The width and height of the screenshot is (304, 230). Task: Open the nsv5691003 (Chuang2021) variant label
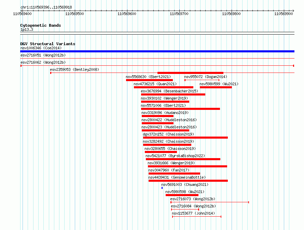pyautogui.click(x=185, y=184)
